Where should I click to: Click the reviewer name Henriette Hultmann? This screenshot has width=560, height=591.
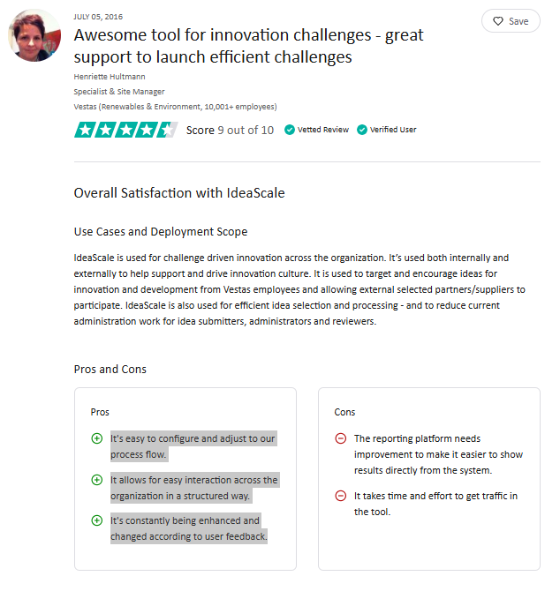click(x=110, y=77)
